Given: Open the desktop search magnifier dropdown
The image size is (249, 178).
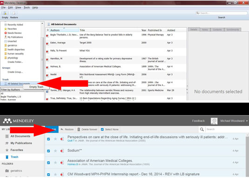Looking at the screenshot, I should tap(198, 13).
